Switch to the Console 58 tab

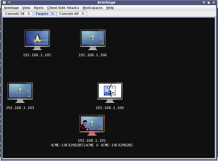[15, 14]
